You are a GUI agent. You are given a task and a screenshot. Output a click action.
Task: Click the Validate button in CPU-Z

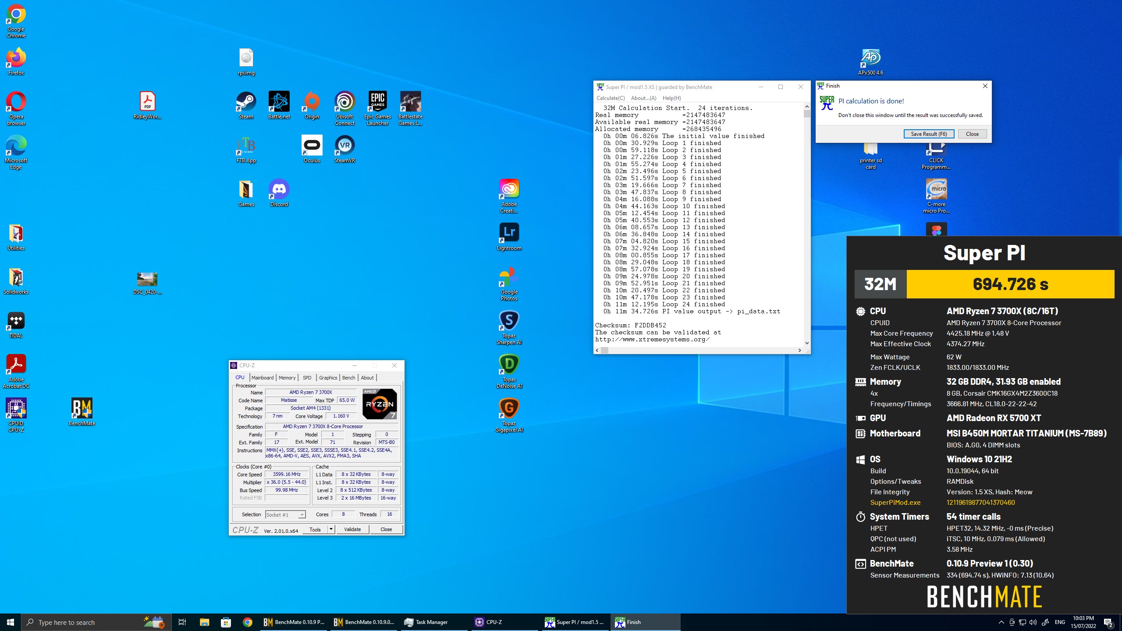point(352,529)
